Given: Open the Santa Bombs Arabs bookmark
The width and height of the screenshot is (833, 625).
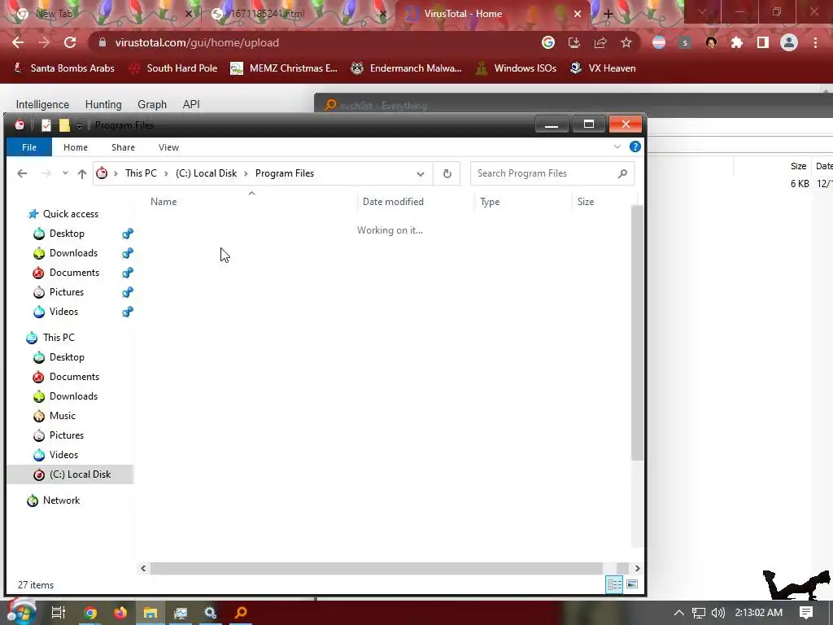Looking at the screenshot, I should pos(63,68).
